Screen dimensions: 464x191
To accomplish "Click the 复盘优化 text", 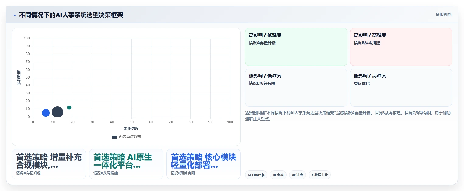I will pos(362,83).
